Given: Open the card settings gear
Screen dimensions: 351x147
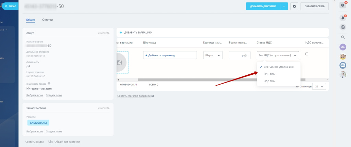Looking at the screenshot, I should 294,6.
